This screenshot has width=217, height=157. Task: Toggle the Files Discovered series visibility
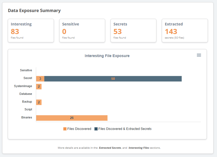pos(77,129)
